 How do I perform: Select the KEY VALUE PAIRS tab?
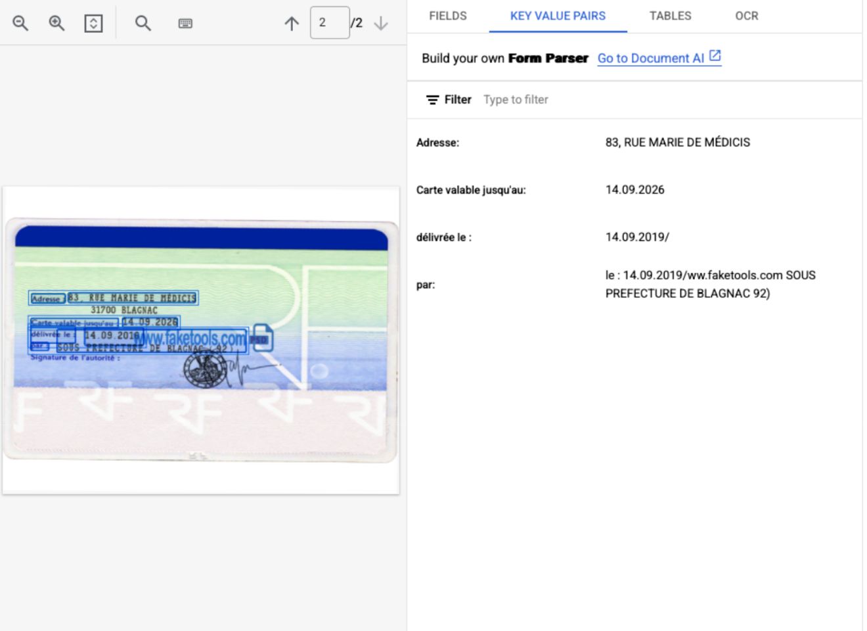pos(558,16)
